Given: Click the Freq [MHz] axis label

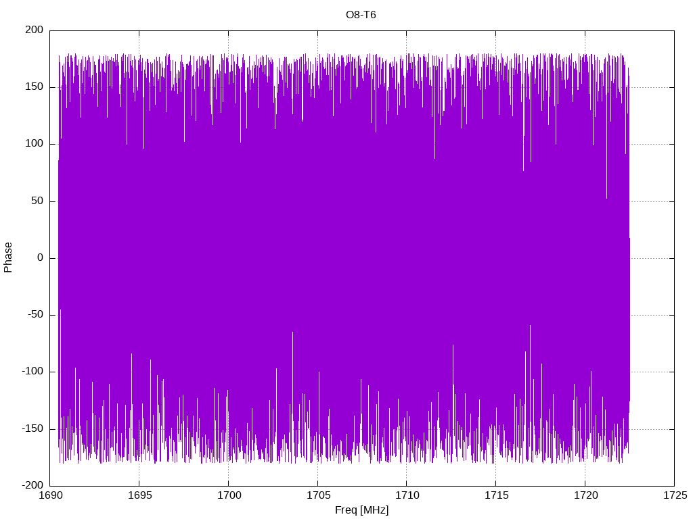Looking at the screenshot, I should coord(361,510).
